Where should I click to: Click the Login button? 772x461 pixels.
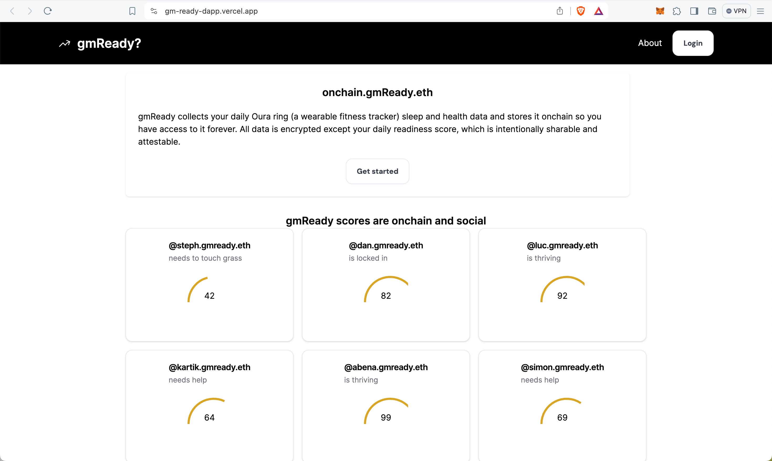692,43
